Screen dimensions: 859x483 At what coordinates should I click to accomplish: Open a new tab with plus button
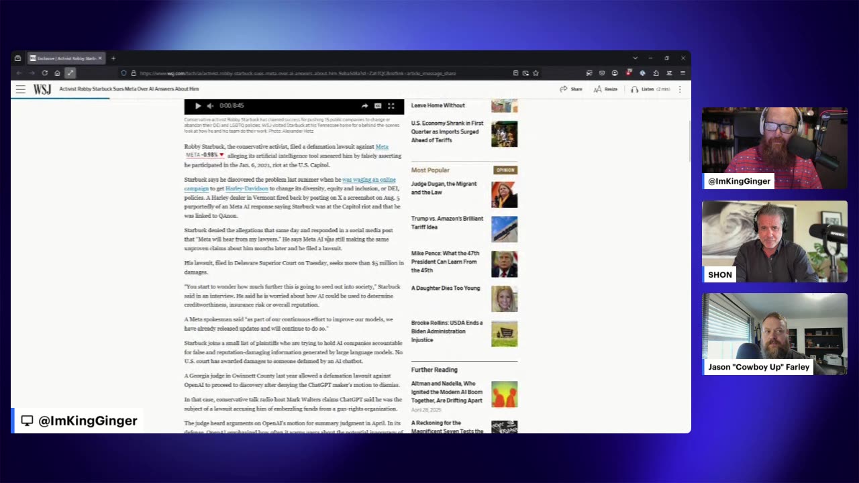[113, 58]
